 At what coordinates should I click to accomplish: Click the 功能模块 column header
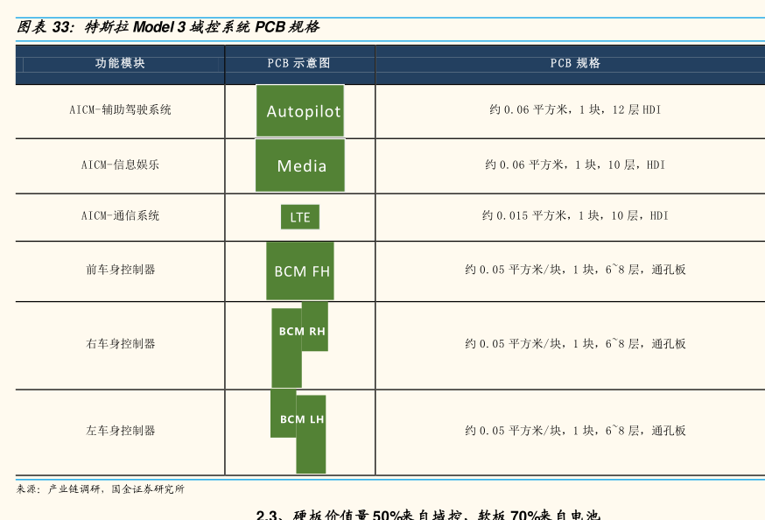click(120, 63)
